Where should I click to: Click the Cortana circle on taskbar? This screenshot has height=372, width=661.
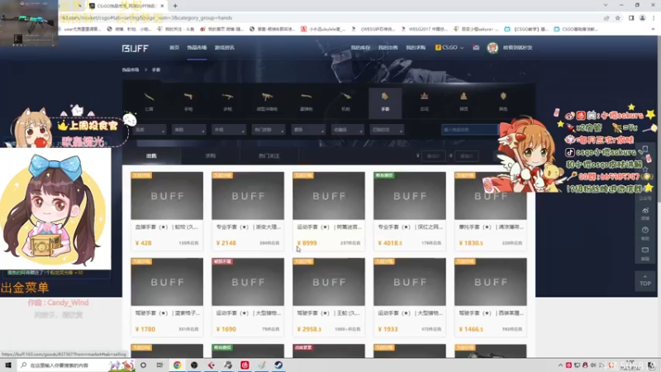coord(143,365)
